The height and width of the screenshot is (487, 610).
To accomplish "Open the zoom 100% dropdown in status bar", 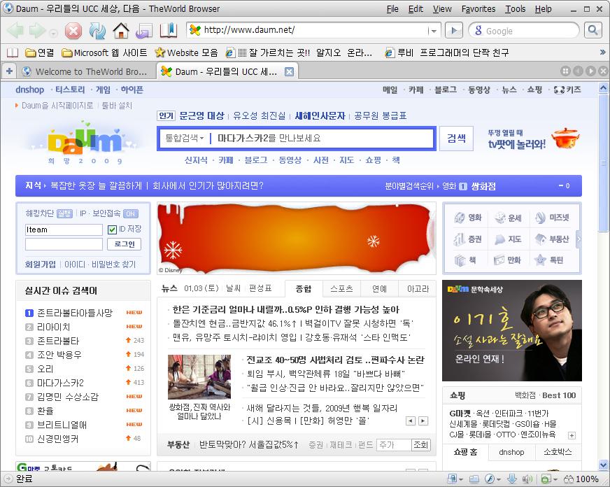I will (x=581, y=479).
